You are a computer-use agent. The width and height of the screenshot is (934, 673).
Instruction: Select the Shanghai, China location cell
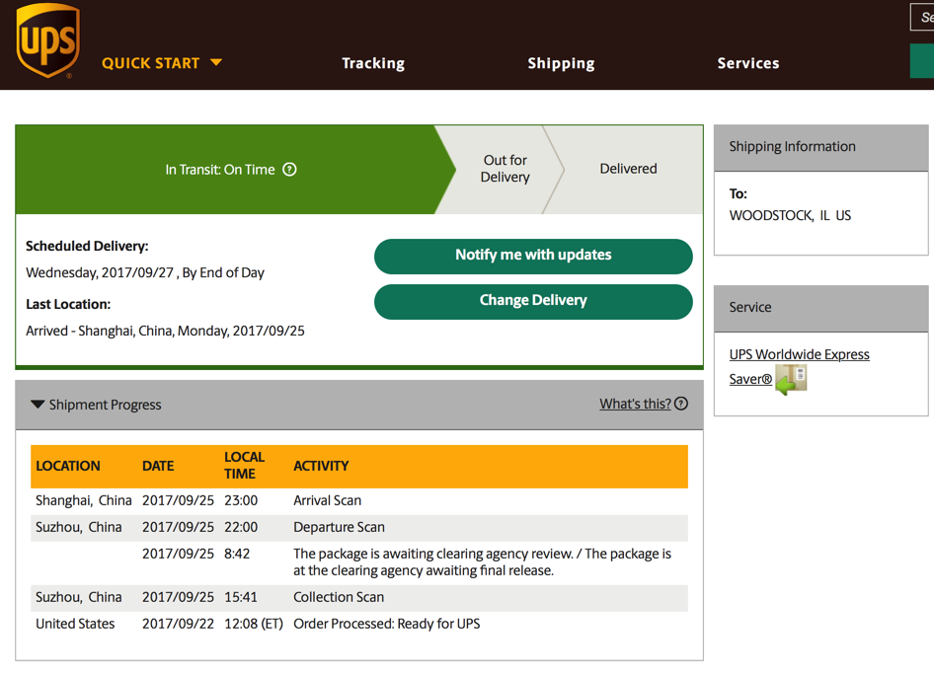(x=83, y=500)
